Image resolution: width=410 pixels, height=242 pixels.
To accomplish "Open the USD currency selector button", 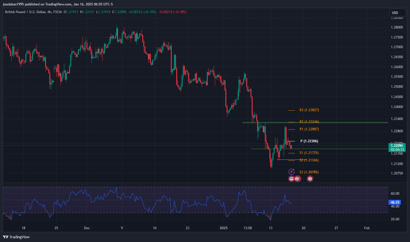I will click(397, 13).
